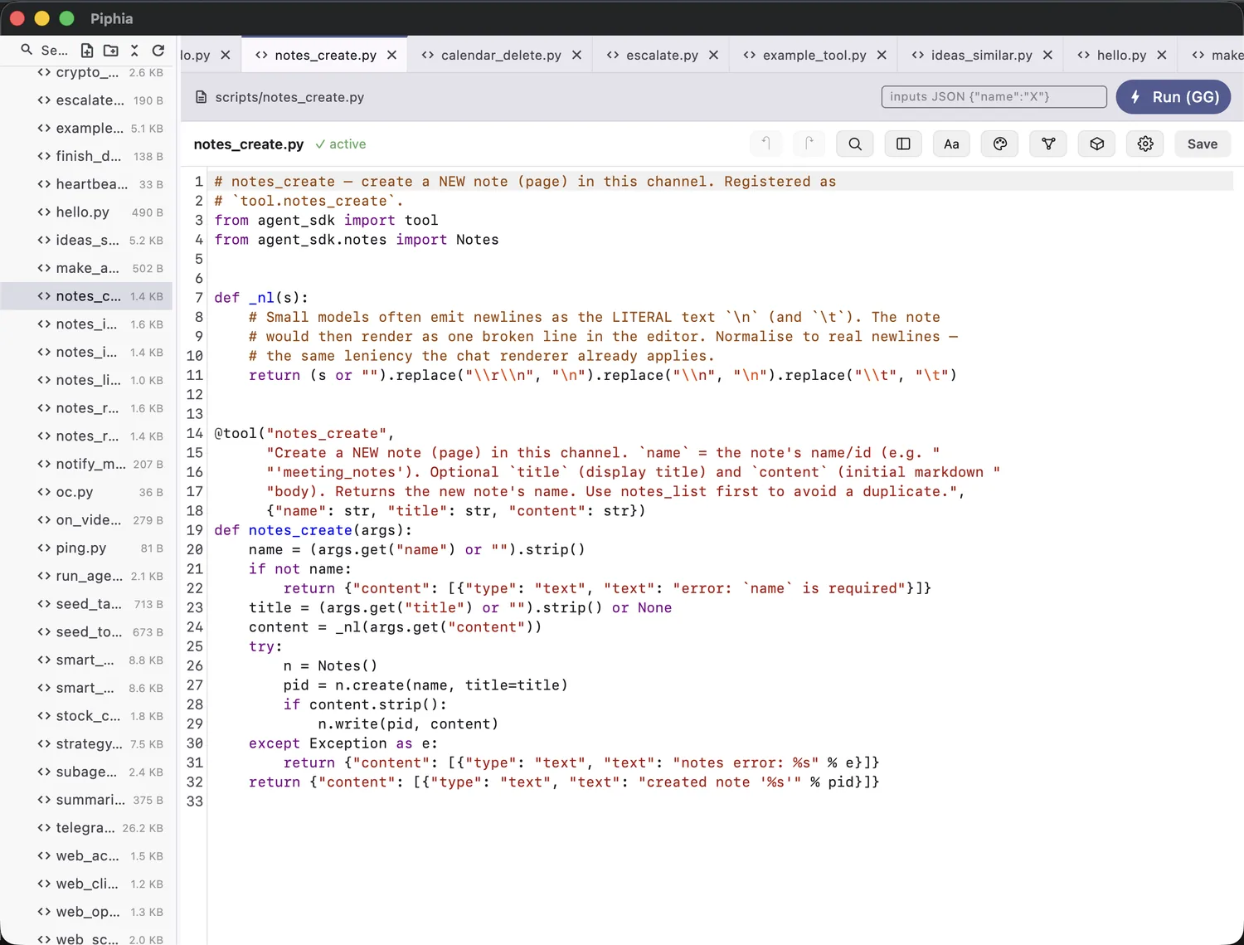Close the hello.py tab
This screenshot has width=1244, height=945.
point(1162,55)
